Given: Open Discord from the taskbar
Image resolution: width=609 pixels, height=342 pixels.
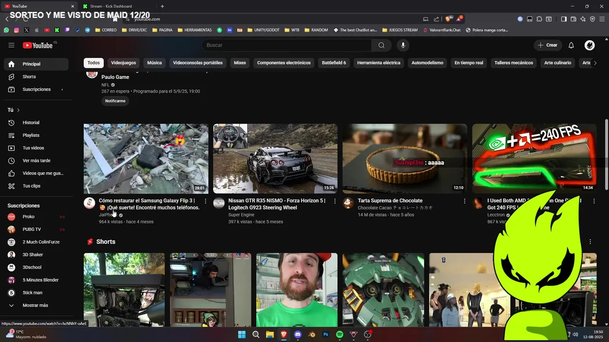Looking at the screenshot, I should 298,334.
